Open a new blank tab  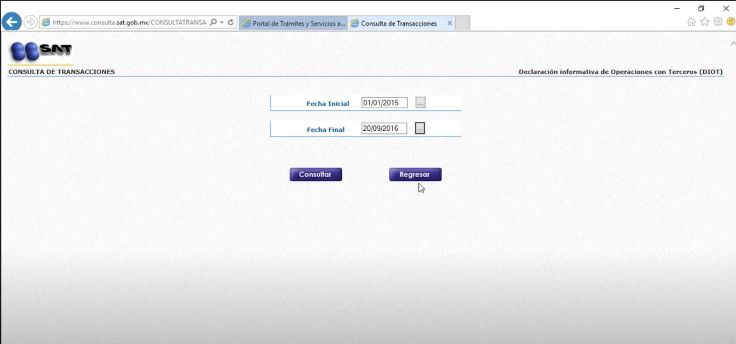click(x=463, y=23)
